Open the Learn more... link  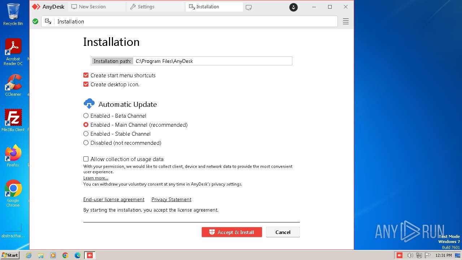click(x=96, y=178)
